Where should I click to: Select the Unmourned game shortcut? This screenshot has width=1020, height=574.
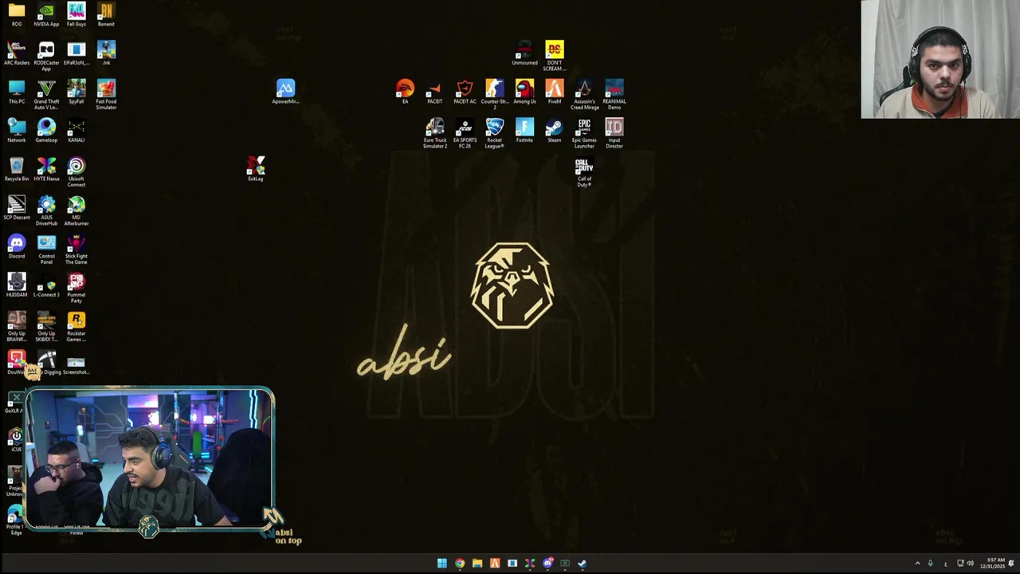524,53
